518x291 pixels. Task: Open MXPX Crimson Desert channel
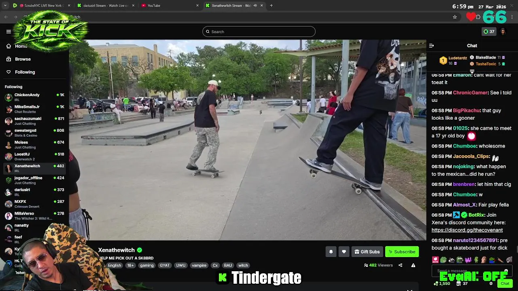[x=34, y=204]
